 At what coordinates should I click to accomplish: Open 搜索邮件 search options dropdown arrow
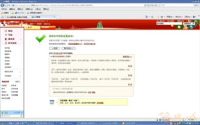point(194,24)
